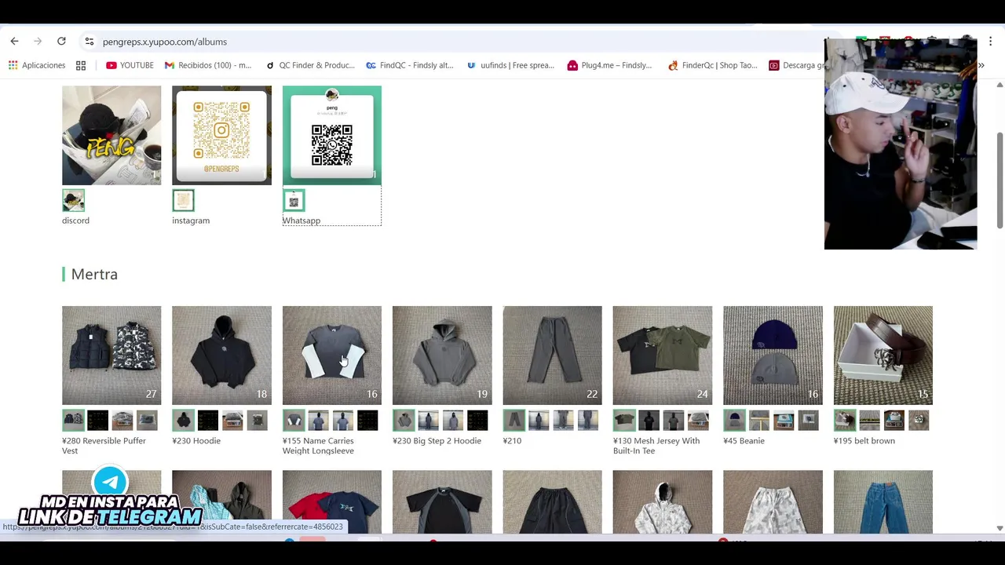
Task: Select last mini preview under Puffer Vest
Action: tap(147, 421)
